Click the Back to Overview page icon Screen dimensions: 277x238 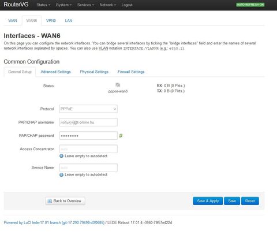pos(50,201)
